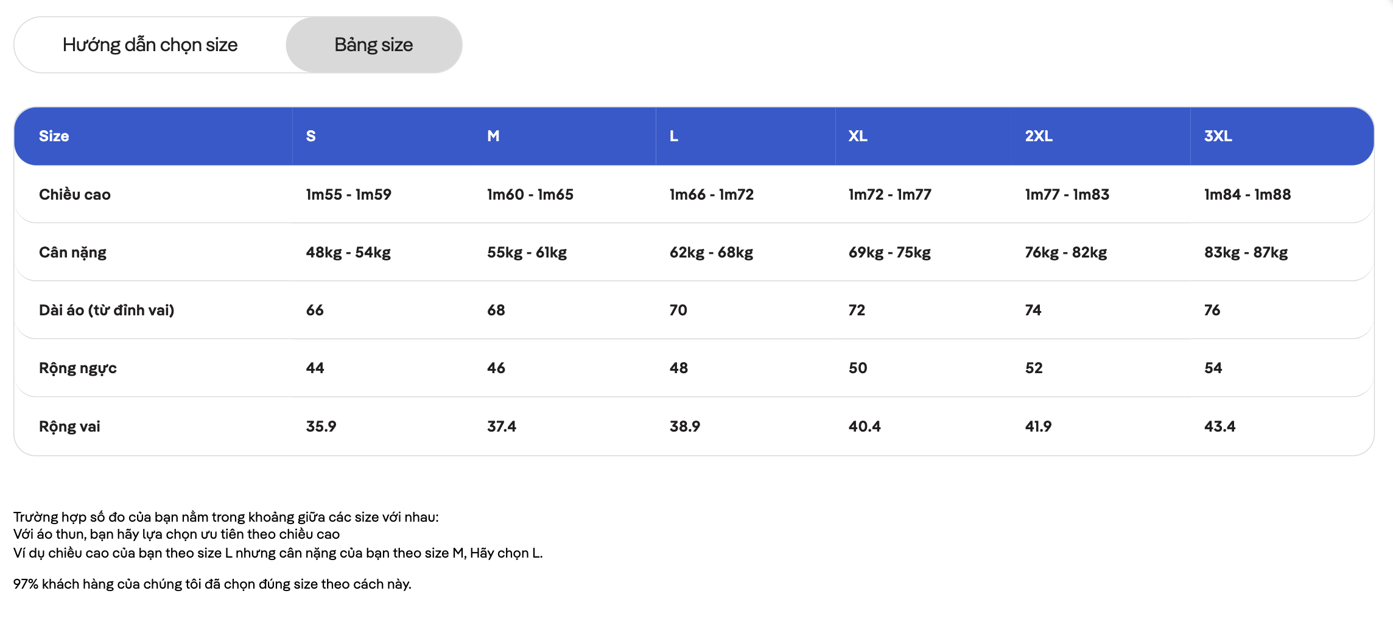Screen dimensions: 1393x627
Task: Click the weight cell "76kg - 82kg"
Action: [x=1065, y=253]
